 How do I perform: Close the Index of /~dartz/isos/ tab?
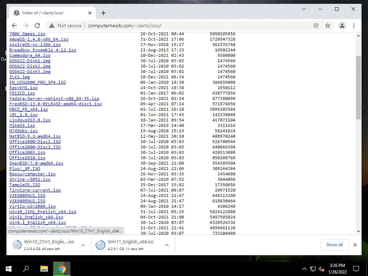coord(89,13)
